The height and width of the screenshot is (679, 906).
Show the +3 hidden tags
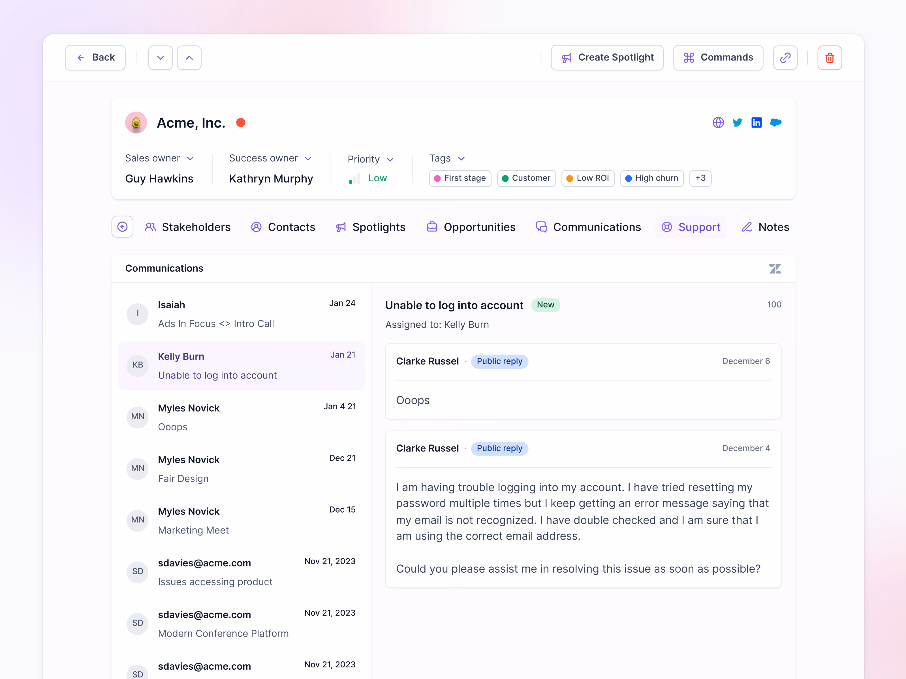coord(700,179)
